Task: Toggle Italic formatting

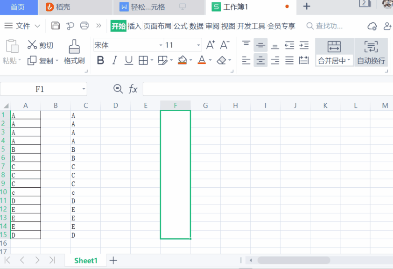Action: click(x=114, y=60)
